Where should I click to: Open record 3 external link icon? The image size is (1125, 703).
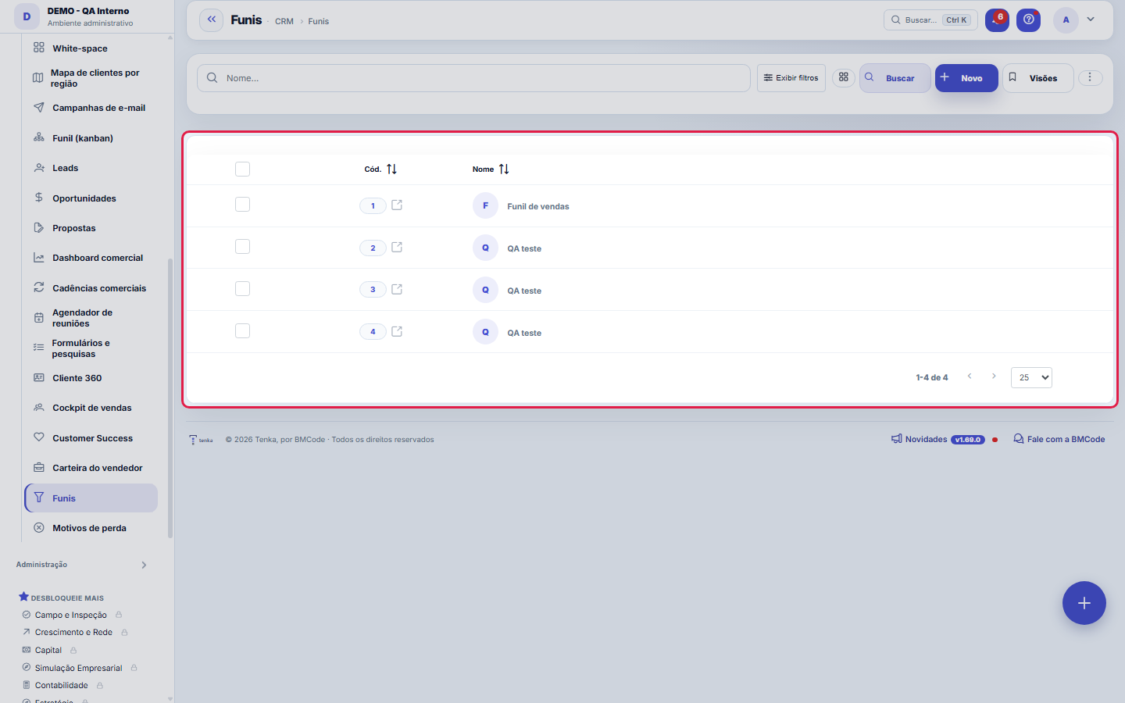(397, 290)
